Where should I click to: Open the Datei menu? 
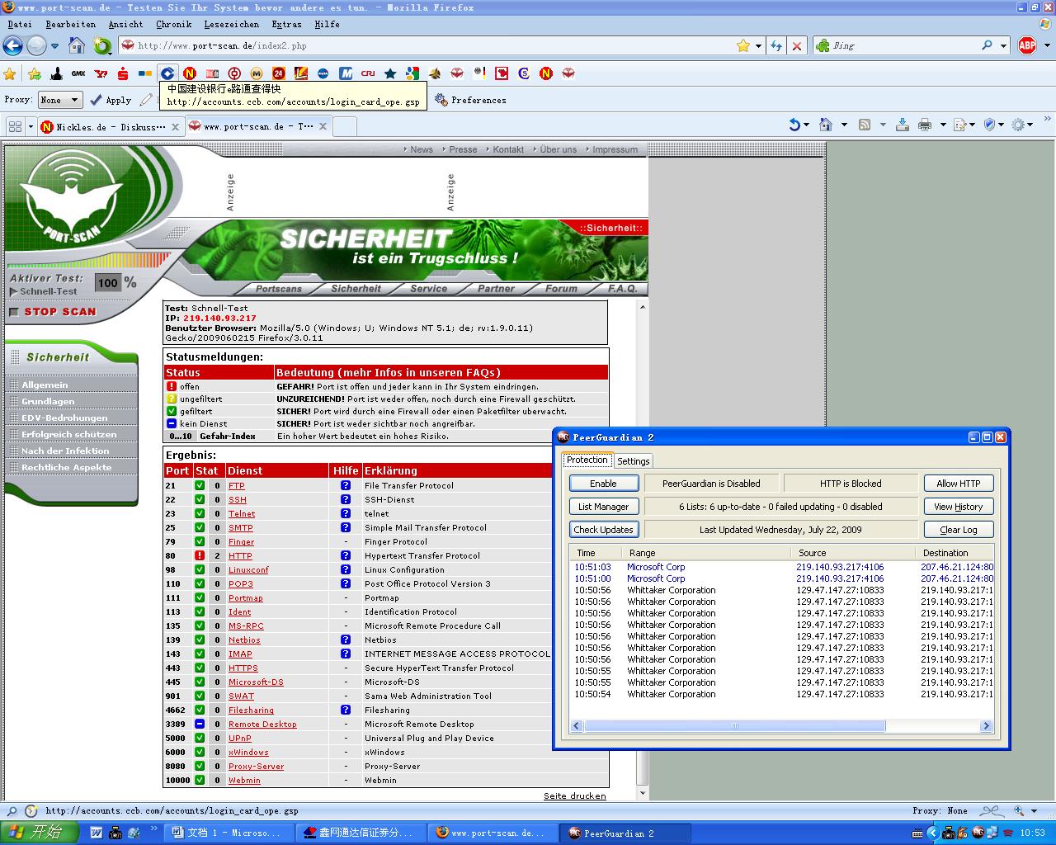[20, 24]
